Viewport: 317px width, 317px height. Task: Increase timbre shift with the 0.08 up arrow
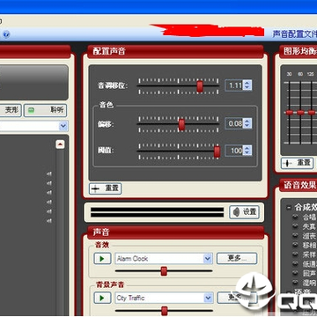click(x=247, y=121)
